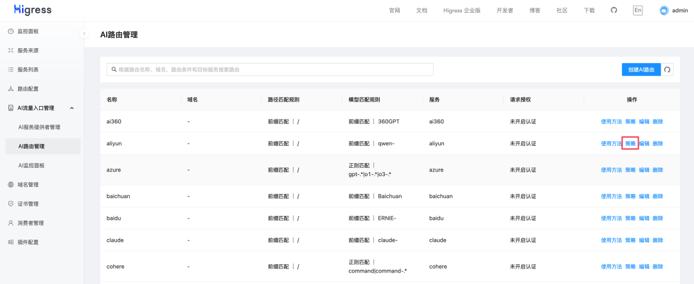The image size is (694, 284).
Task: Click the 消费者管理 user icon
Action: [x=11, y=223]
